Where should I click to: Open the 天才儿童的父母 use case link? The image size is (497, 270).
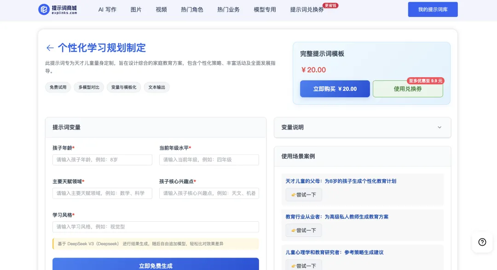341,181
